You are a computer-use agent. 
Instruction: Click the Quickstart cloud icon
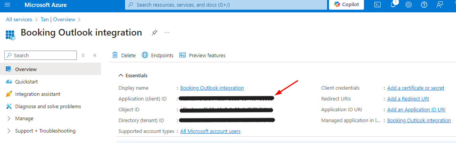tap(9, 82)
